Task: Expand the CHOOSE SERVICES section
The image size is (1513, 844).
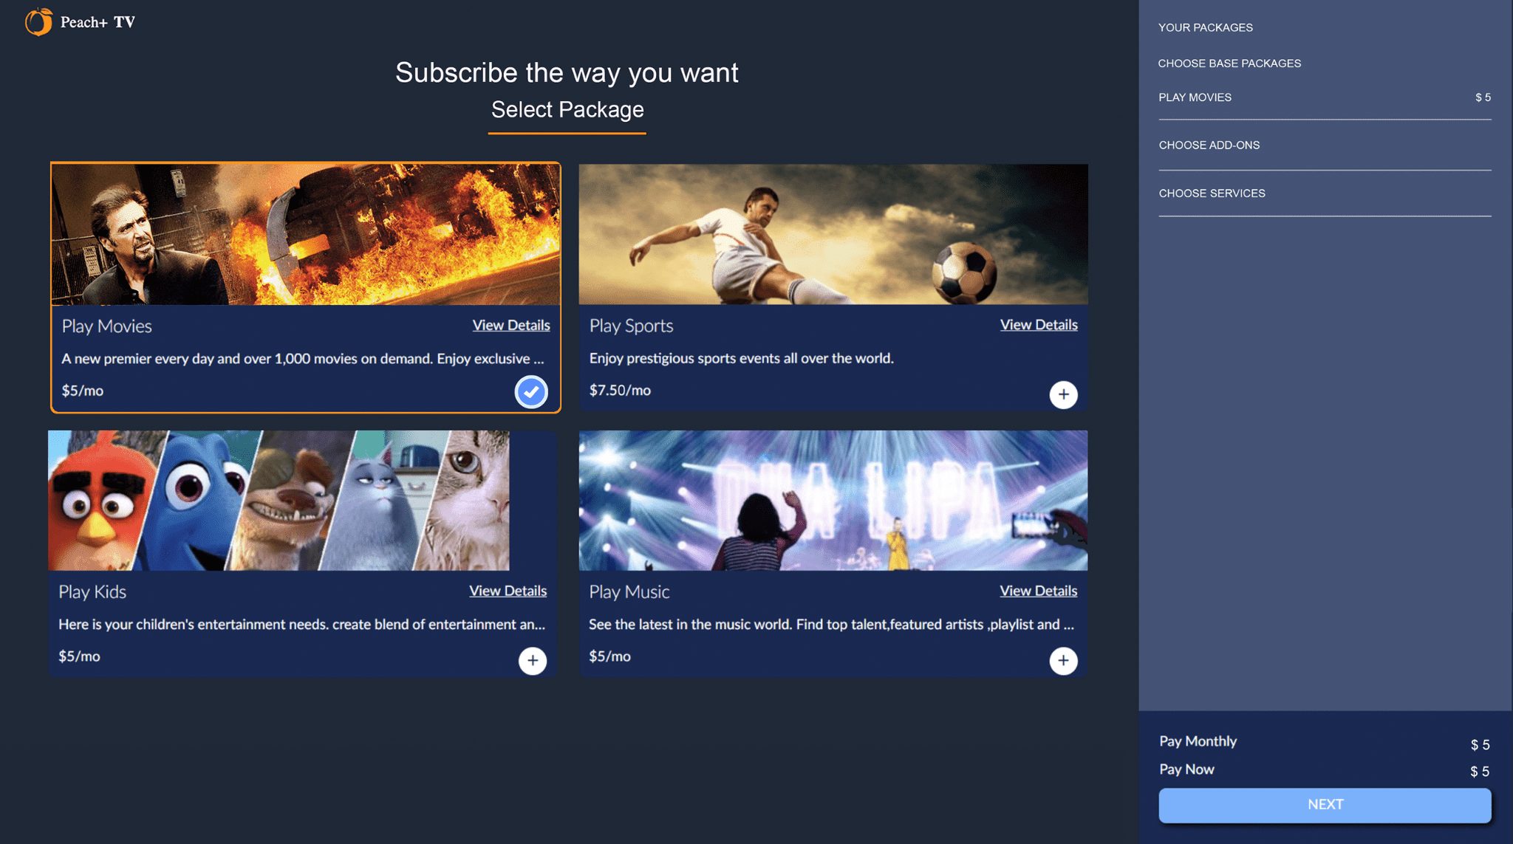Action: tap(1212, 193)
